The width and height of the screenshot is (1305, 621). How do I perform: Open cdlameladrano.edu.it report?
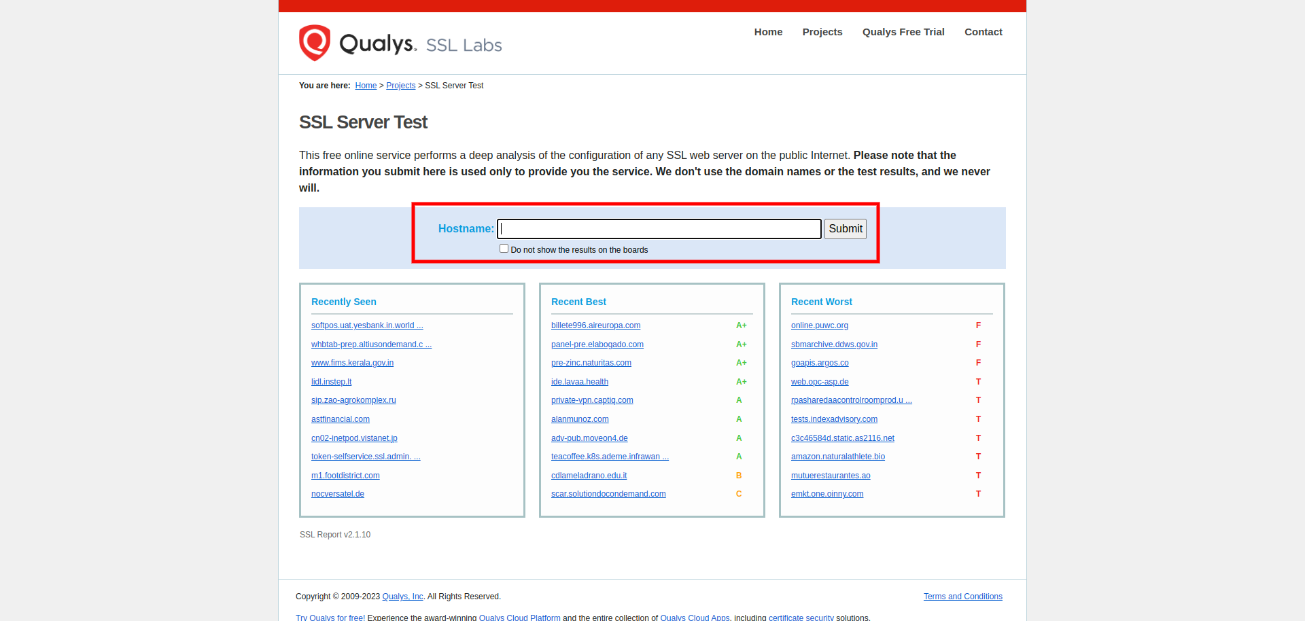click(x=589, y=476)
